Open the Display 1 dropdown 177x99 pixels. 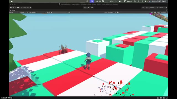point(24,12)
